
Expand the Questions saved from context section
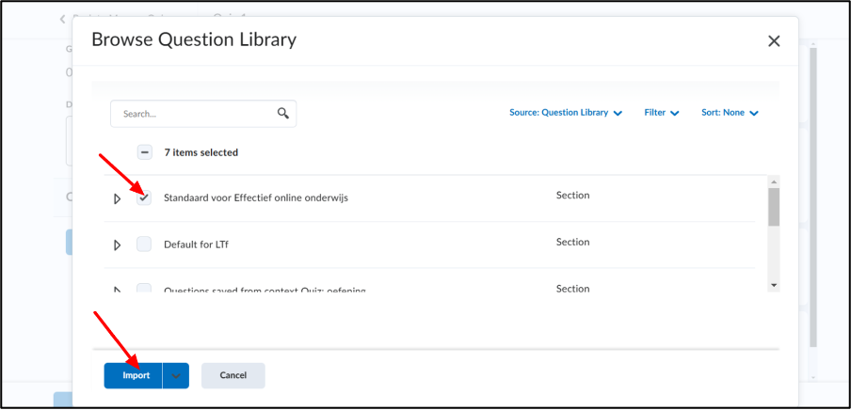[117, 290]
